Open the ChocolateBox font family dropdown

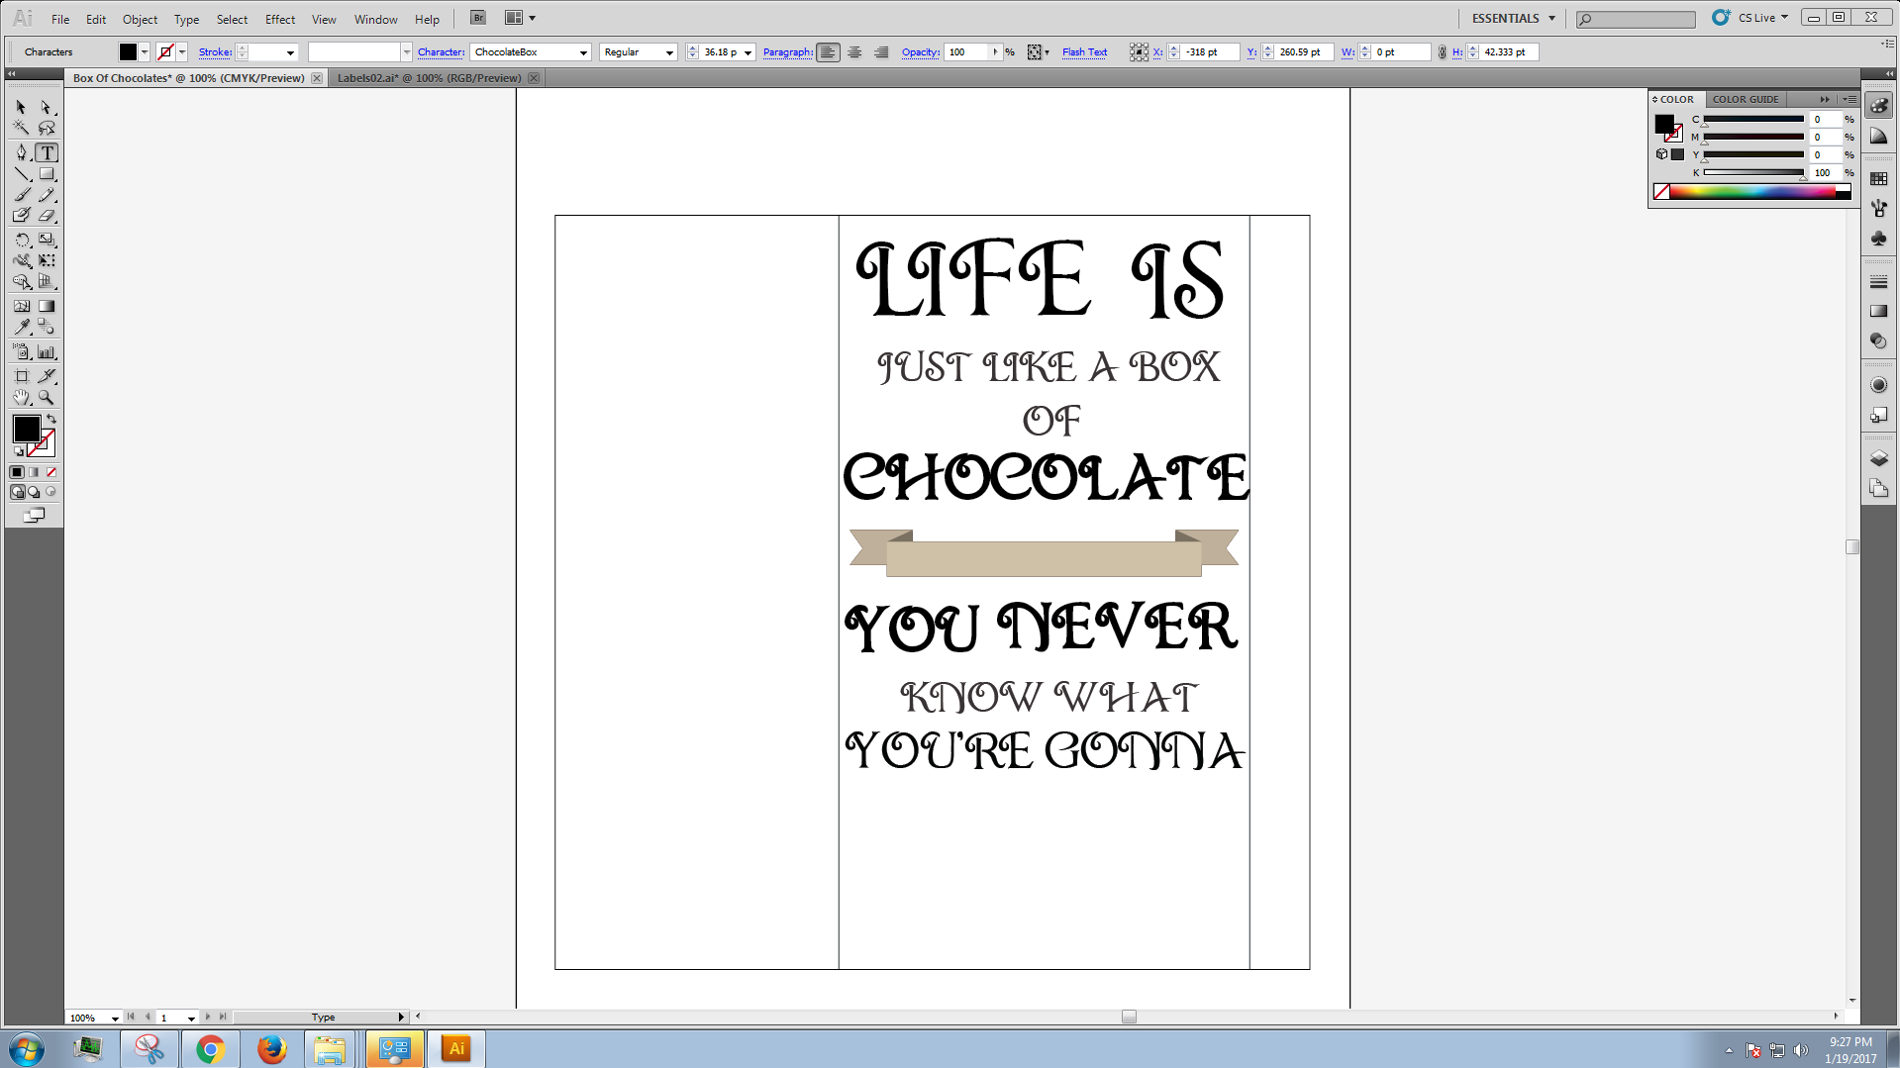(583, 52)
